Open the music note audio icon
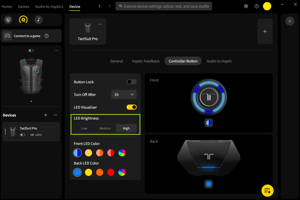Screen dimensions: 300x200 pyautogui.click(x=39, y=20)
